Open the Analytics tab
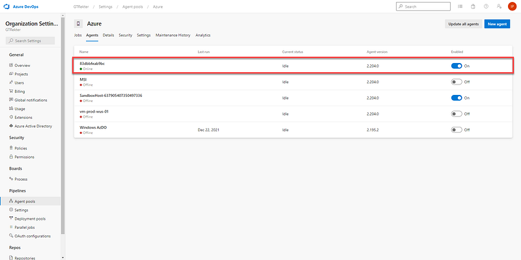This screenshot has width=521, height=260. (203, 35)
